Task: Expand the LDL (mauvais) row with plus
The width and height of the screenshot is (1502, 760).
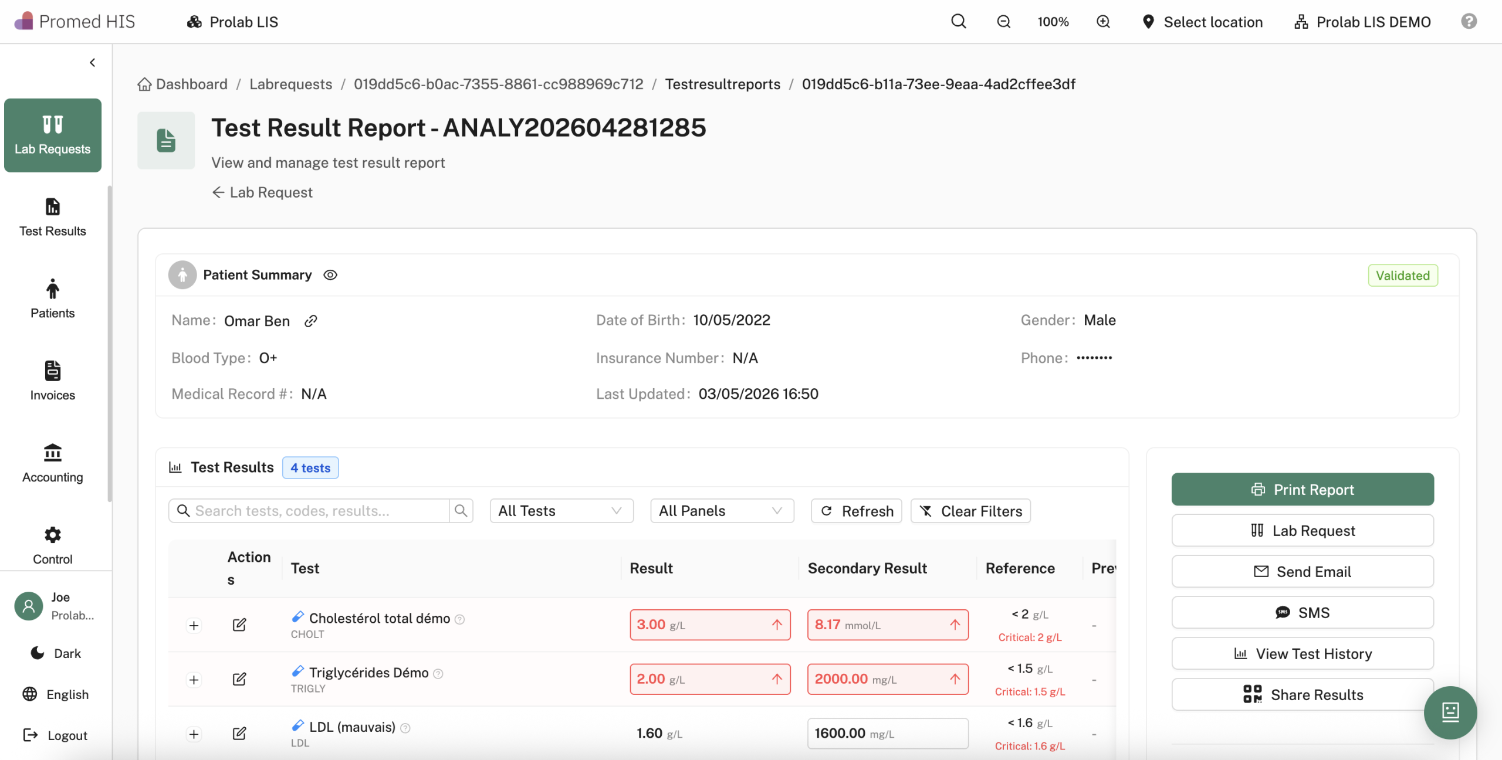Action: tap(194, 734)
